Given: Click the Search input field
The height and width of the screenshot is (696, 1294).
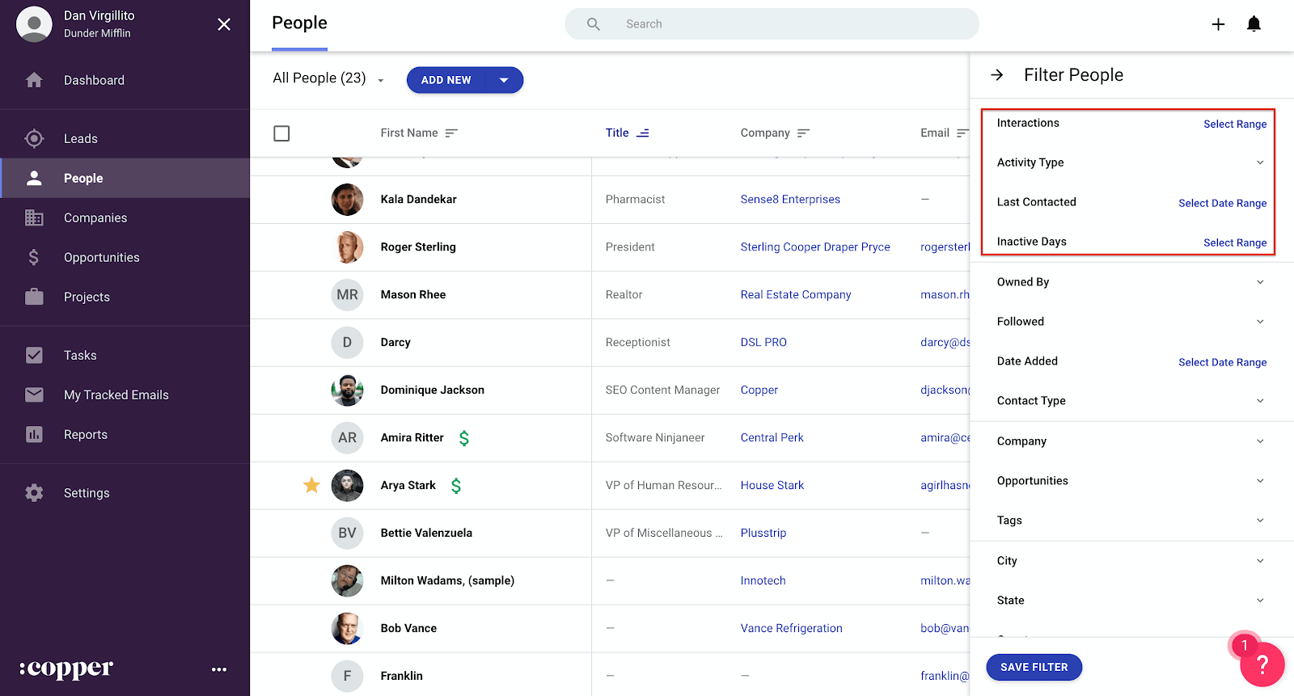Looking at the screenshot, I should [772, 24].
